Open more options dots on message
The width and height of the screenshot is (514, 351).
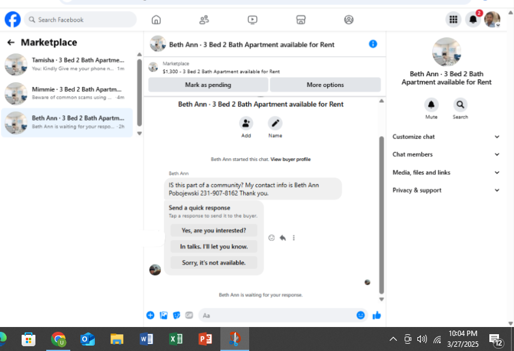coord(294,238)
